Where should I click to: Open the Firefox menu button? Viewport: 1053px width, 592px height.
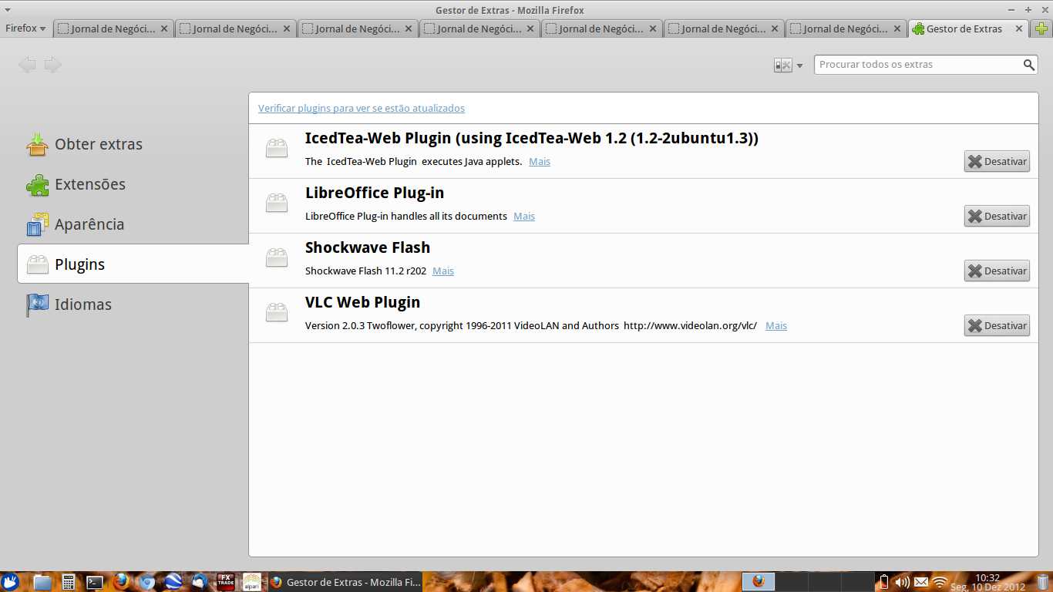[25, 29]
